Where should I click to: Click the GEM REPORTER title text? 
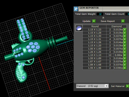89,8
